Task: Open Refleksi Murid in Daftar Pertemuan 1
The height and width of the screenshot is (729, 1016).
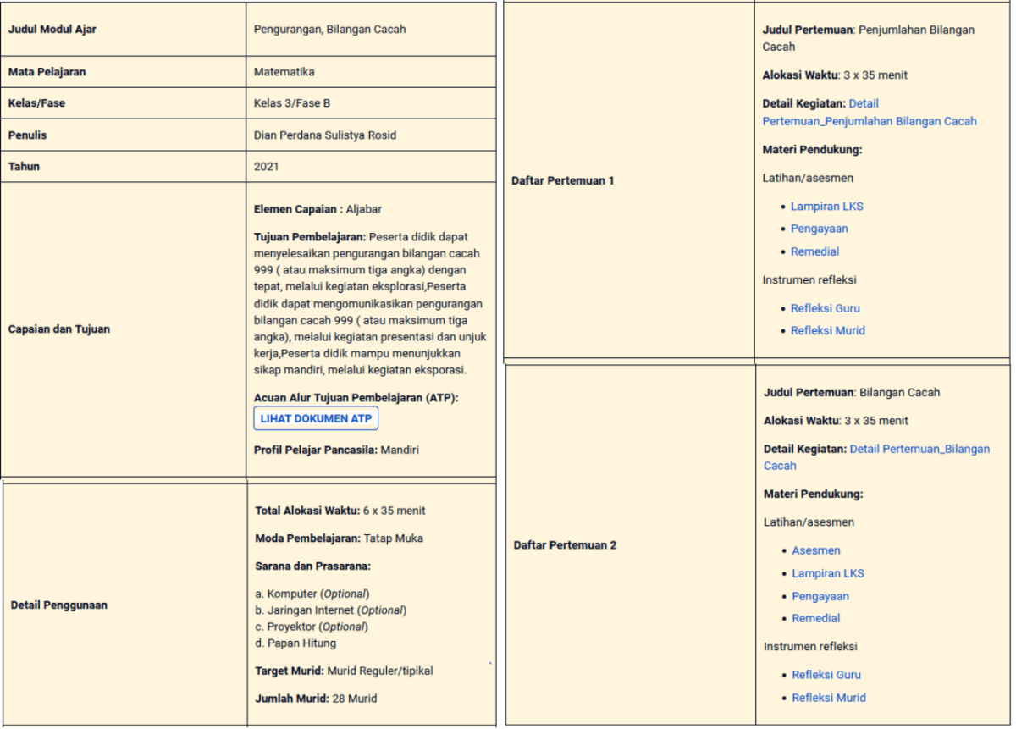Action: (x=827, y=331)
